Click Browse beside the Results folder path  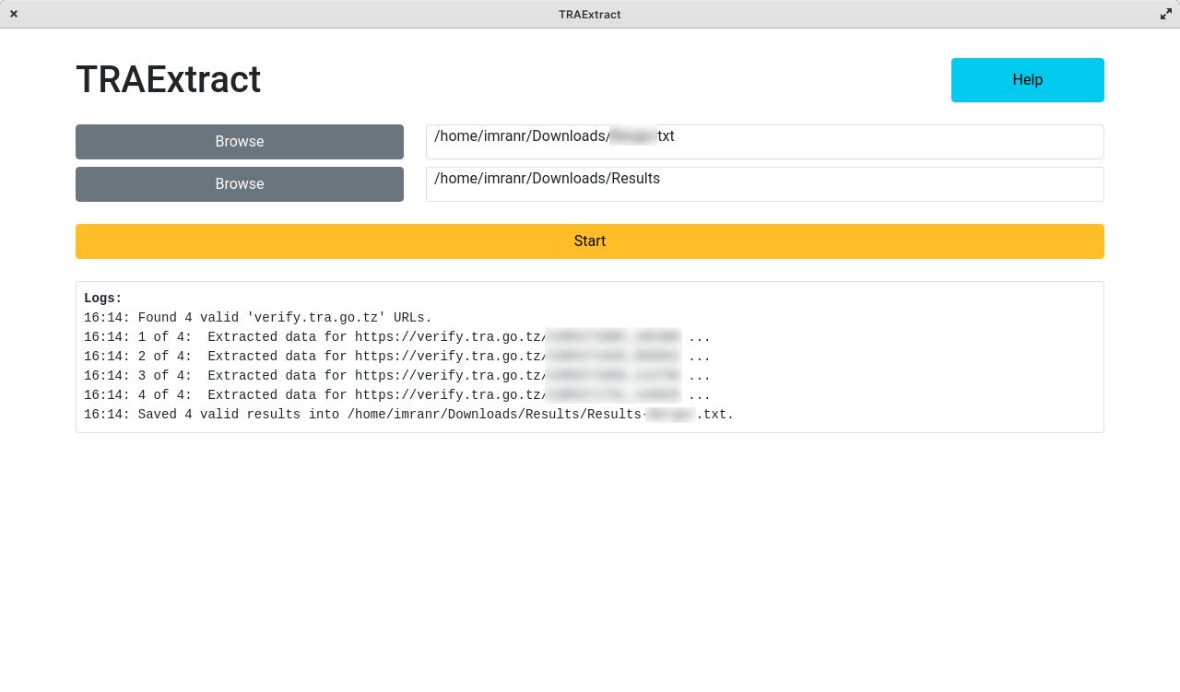240,184
